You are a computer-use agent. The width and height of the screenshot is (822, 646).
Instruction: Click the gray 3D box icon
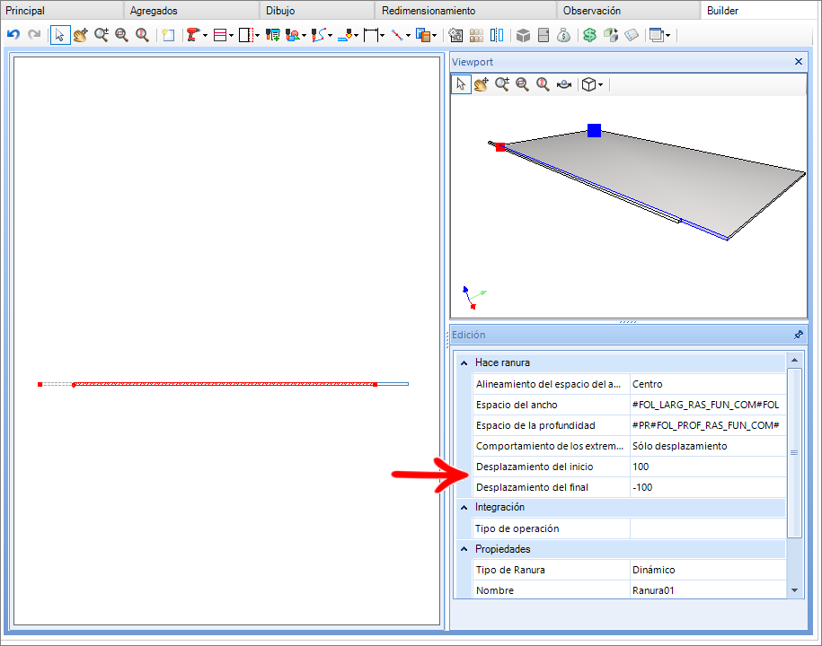click(523, 35)
